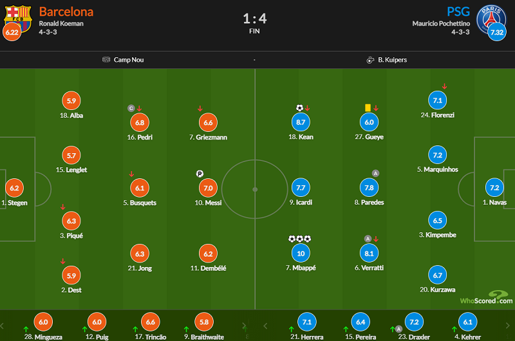Image resolution: width=515 pixels, height=341 pixels.
Task: Click the WhoScored.com watermark logo
Action: [x=487, y=298]
